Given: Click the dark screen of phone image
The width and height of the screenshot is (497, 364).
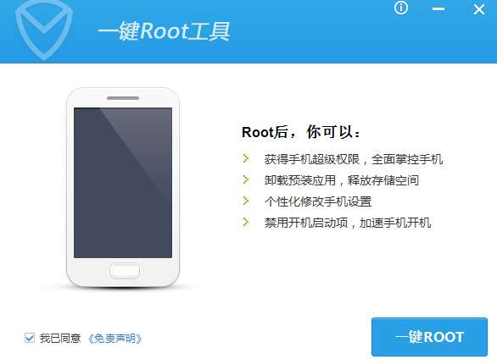Looking at the screenshot, I should pos(123,183).
